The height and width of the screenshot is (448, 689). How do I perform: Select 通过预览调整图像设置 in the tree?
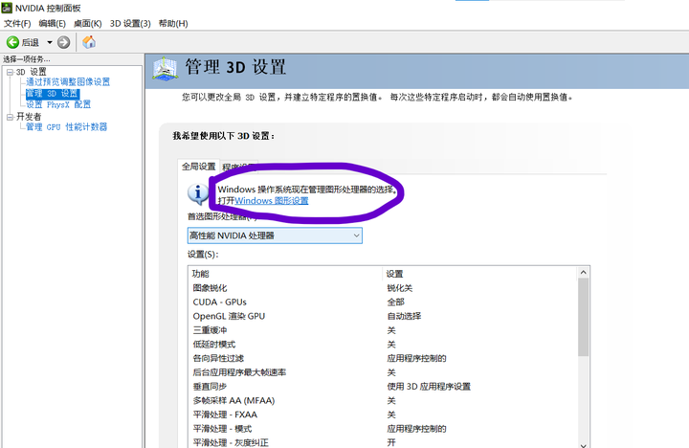[68, 81]
